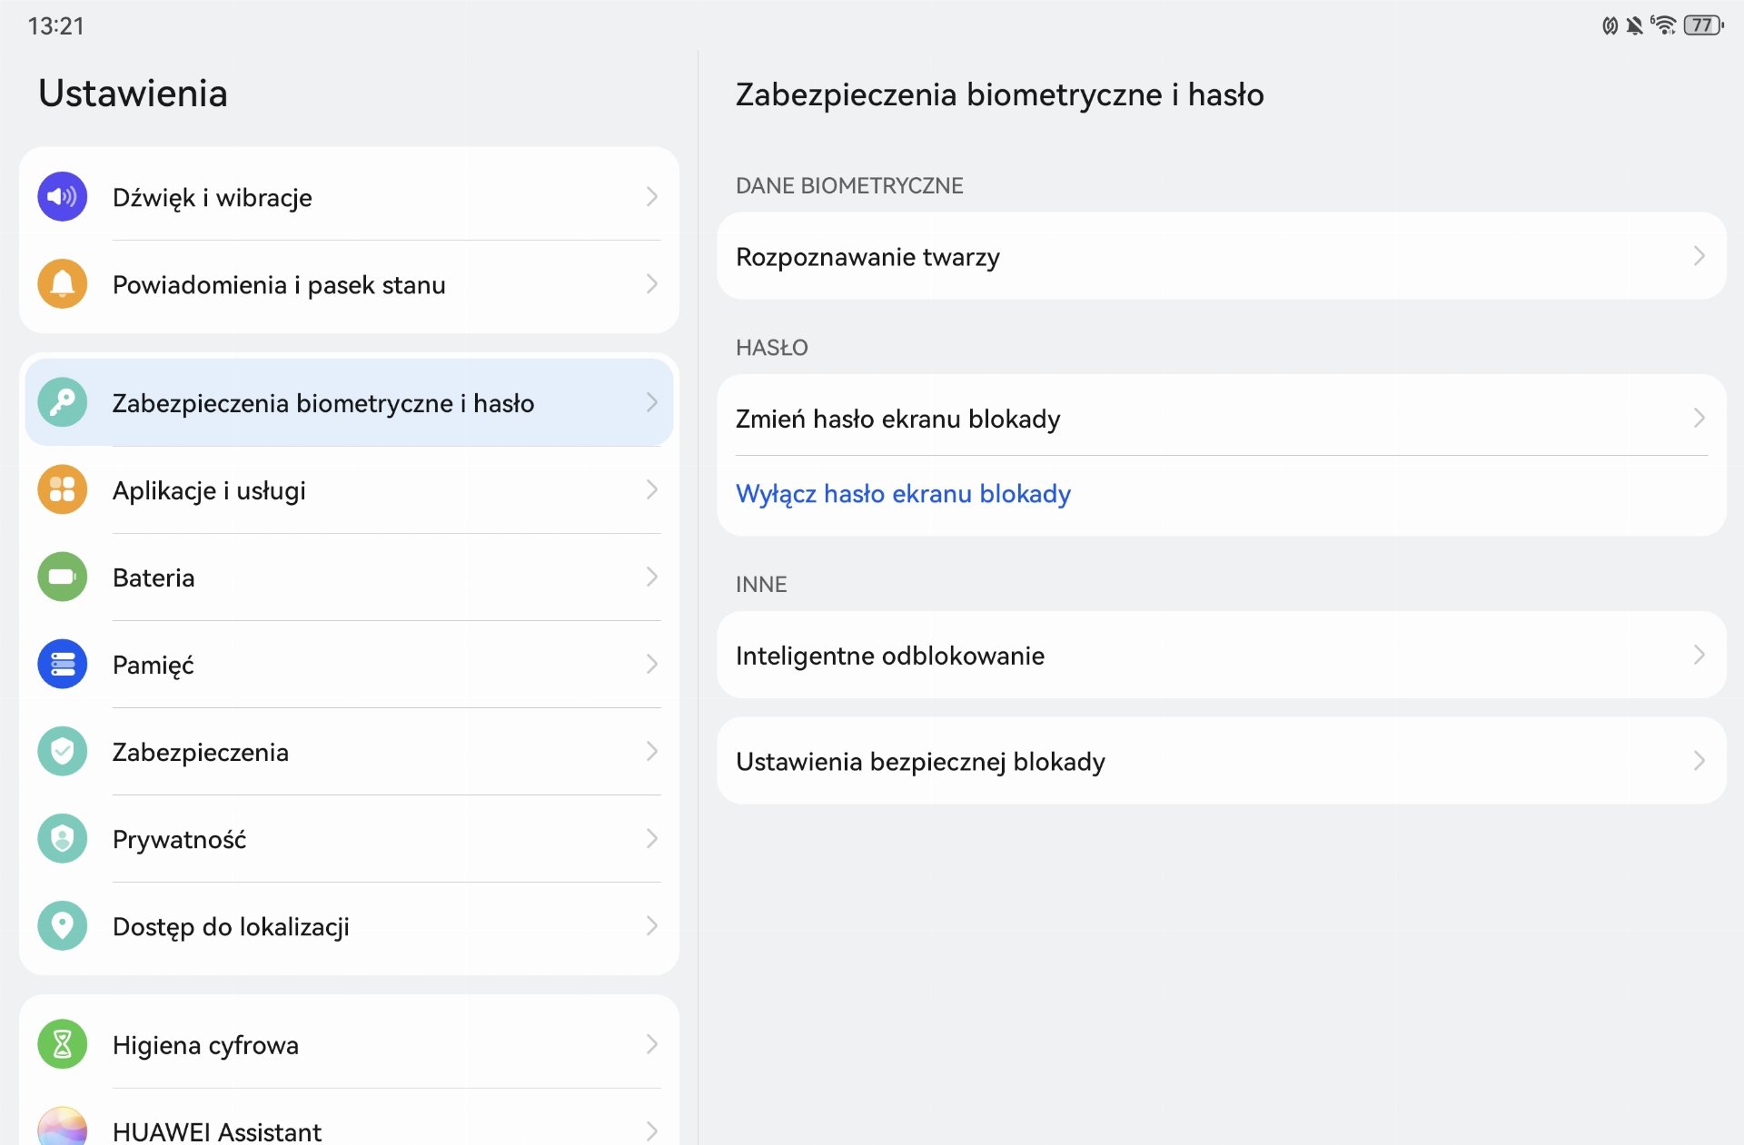Tap the Zabezpieczenia shield icon
This screenshot has width=1744, height=1145.
[x=62, y=751]
